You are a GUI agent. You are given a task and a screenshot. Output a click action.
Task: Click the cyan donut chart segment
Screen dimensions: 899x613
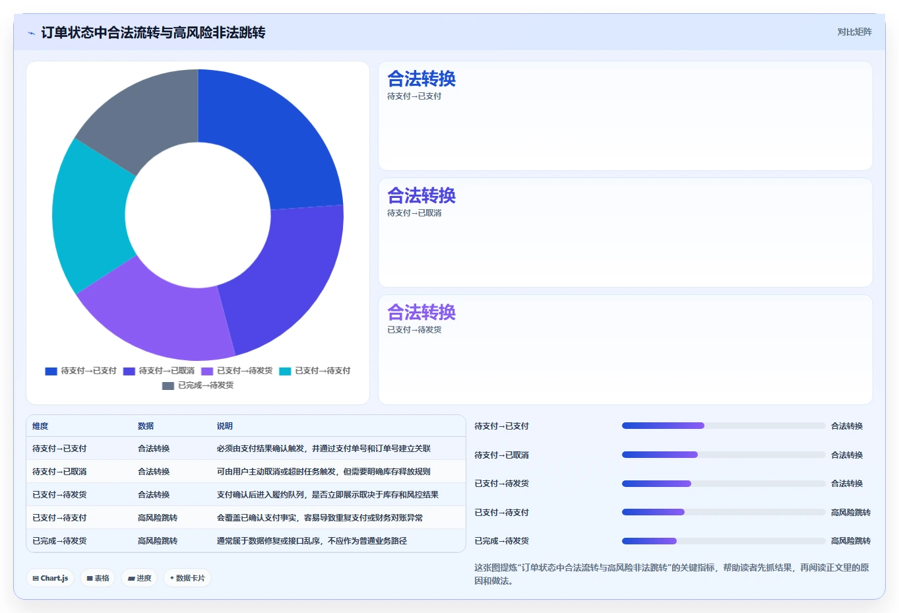[89, 218]
